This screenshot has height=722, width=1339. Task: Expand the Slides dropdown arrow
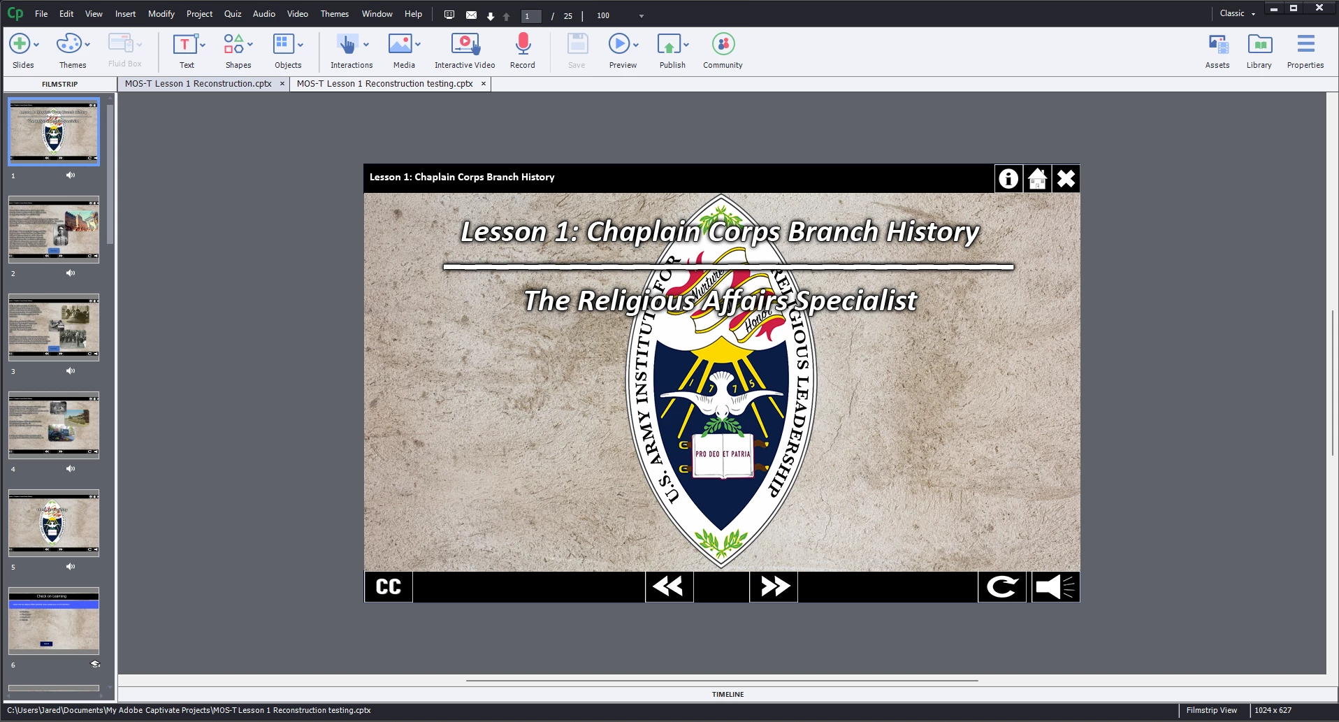[x=36, y=45]
